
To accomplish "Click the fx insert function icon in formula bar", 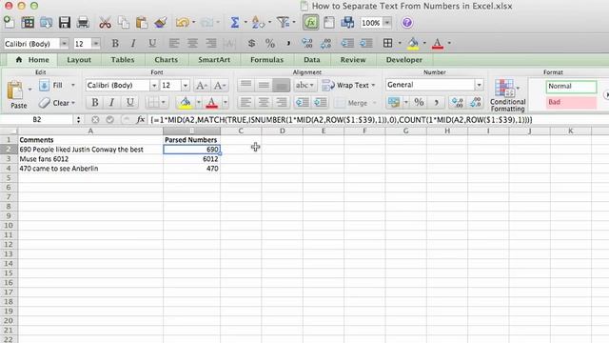I will tap(141, 120).
